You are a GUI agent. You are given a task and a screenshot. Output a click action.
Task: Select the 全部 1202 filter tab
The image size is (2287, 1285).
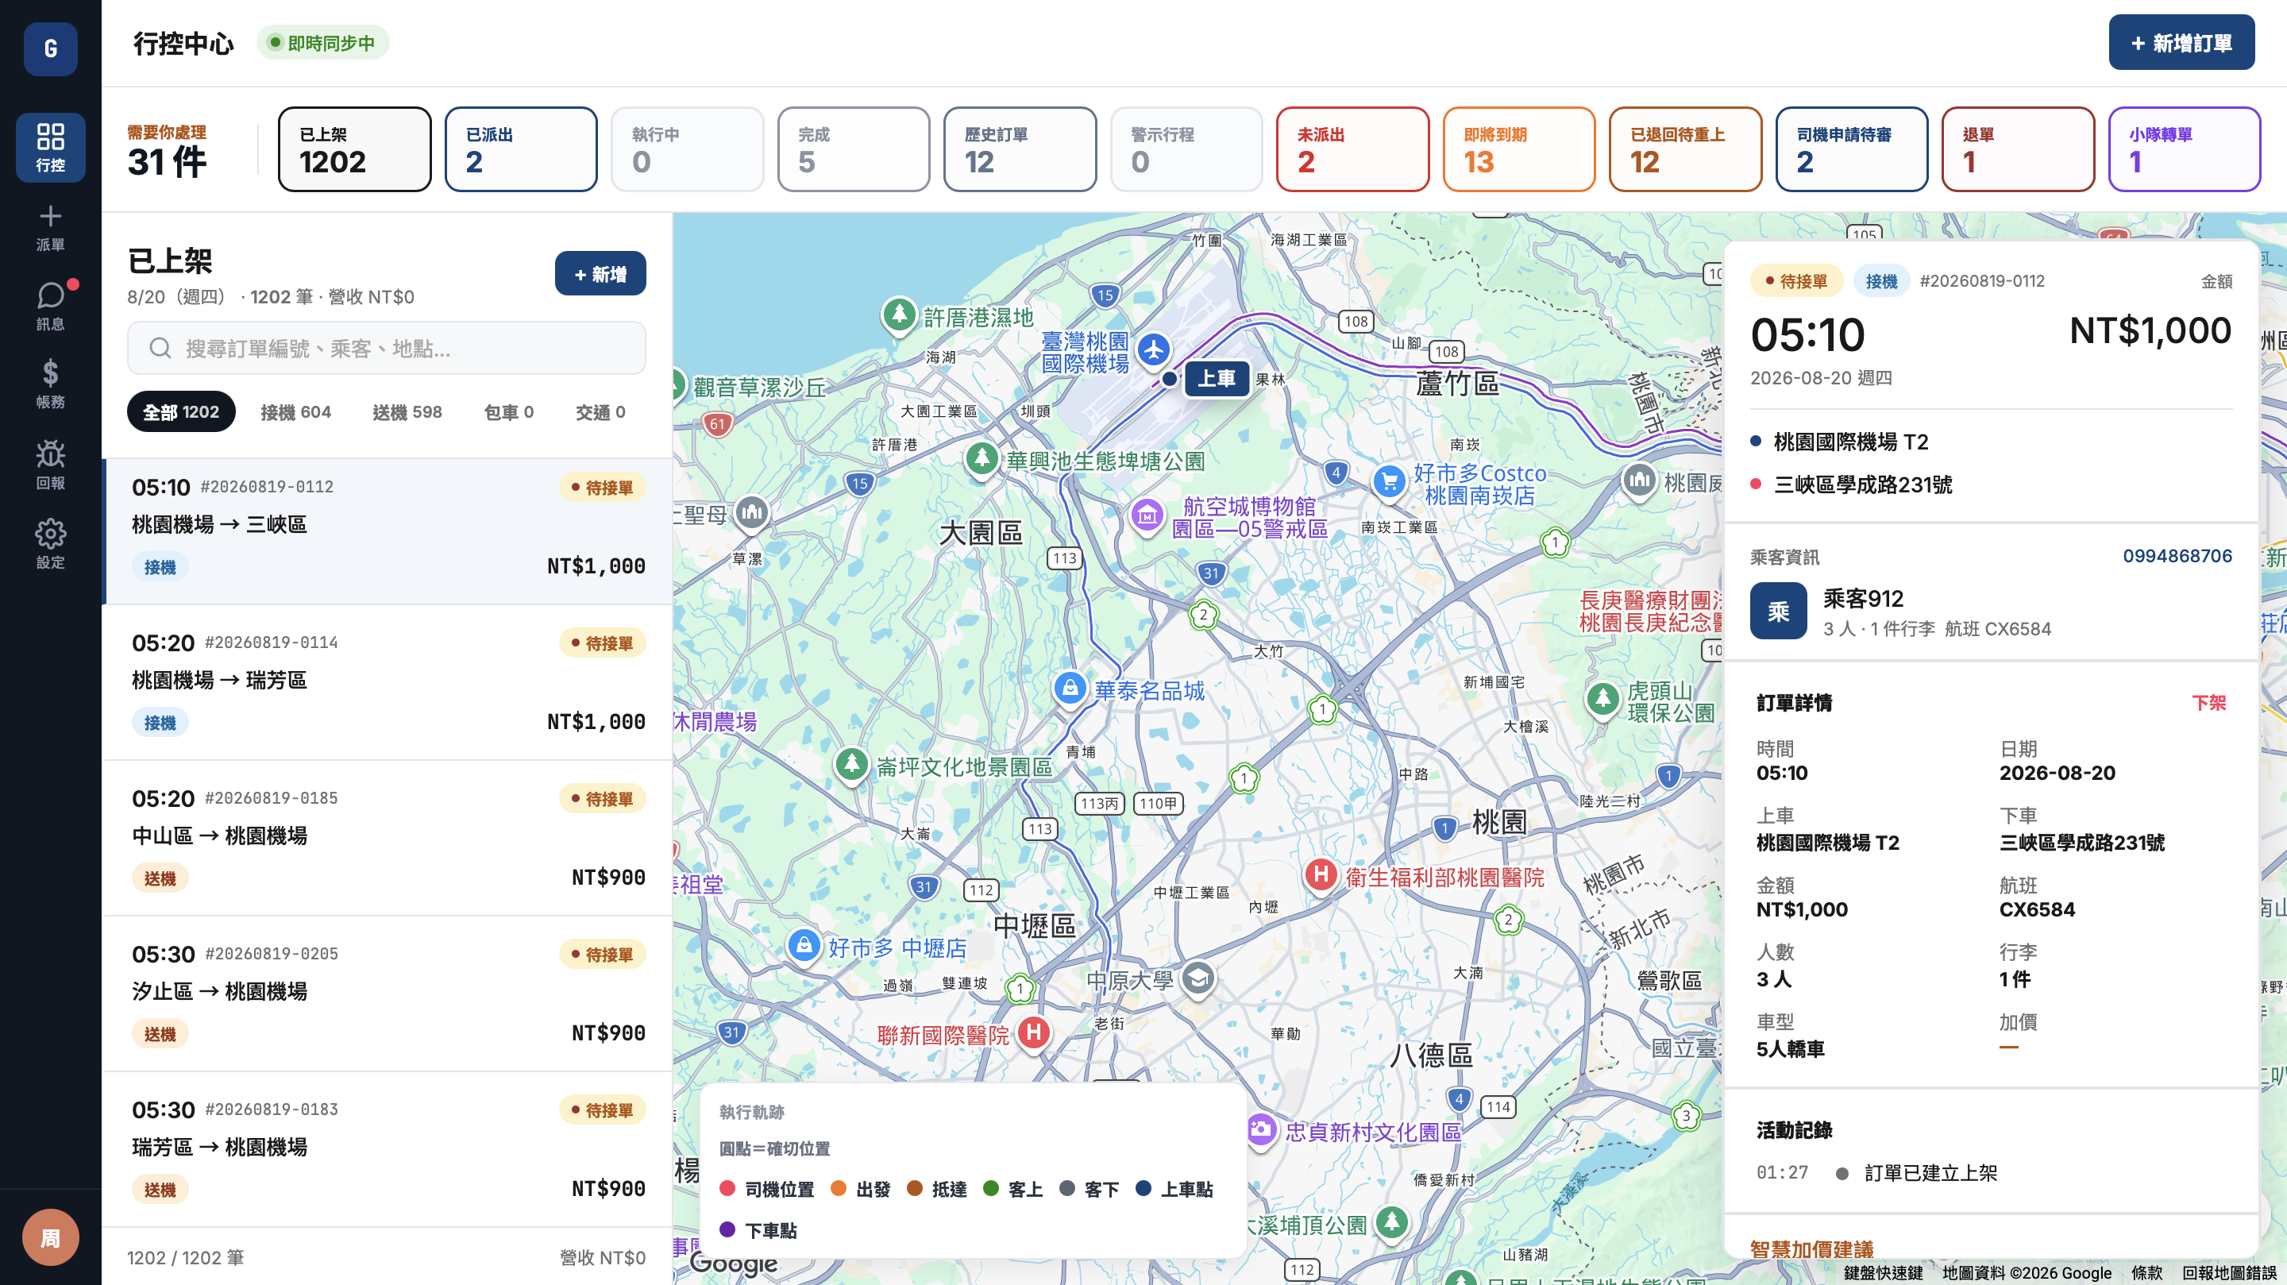[x=181, y=412]
